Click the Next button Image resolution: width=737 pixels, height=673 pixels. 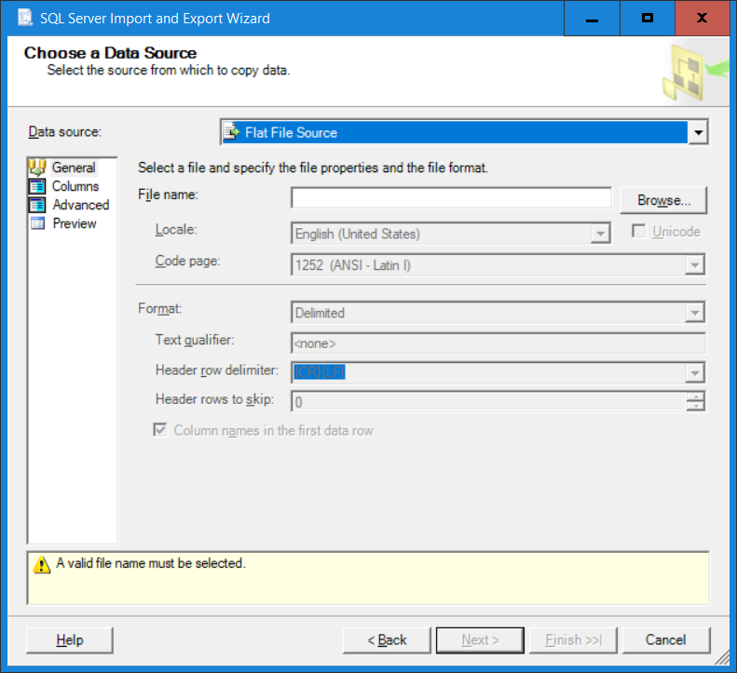point(480,639)
